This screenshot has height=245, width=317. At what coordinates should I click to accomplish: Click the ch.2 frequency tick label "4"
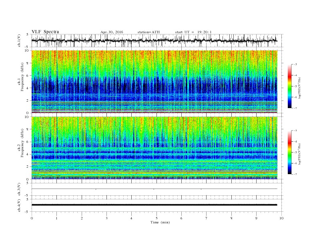[x=28, y=155]
